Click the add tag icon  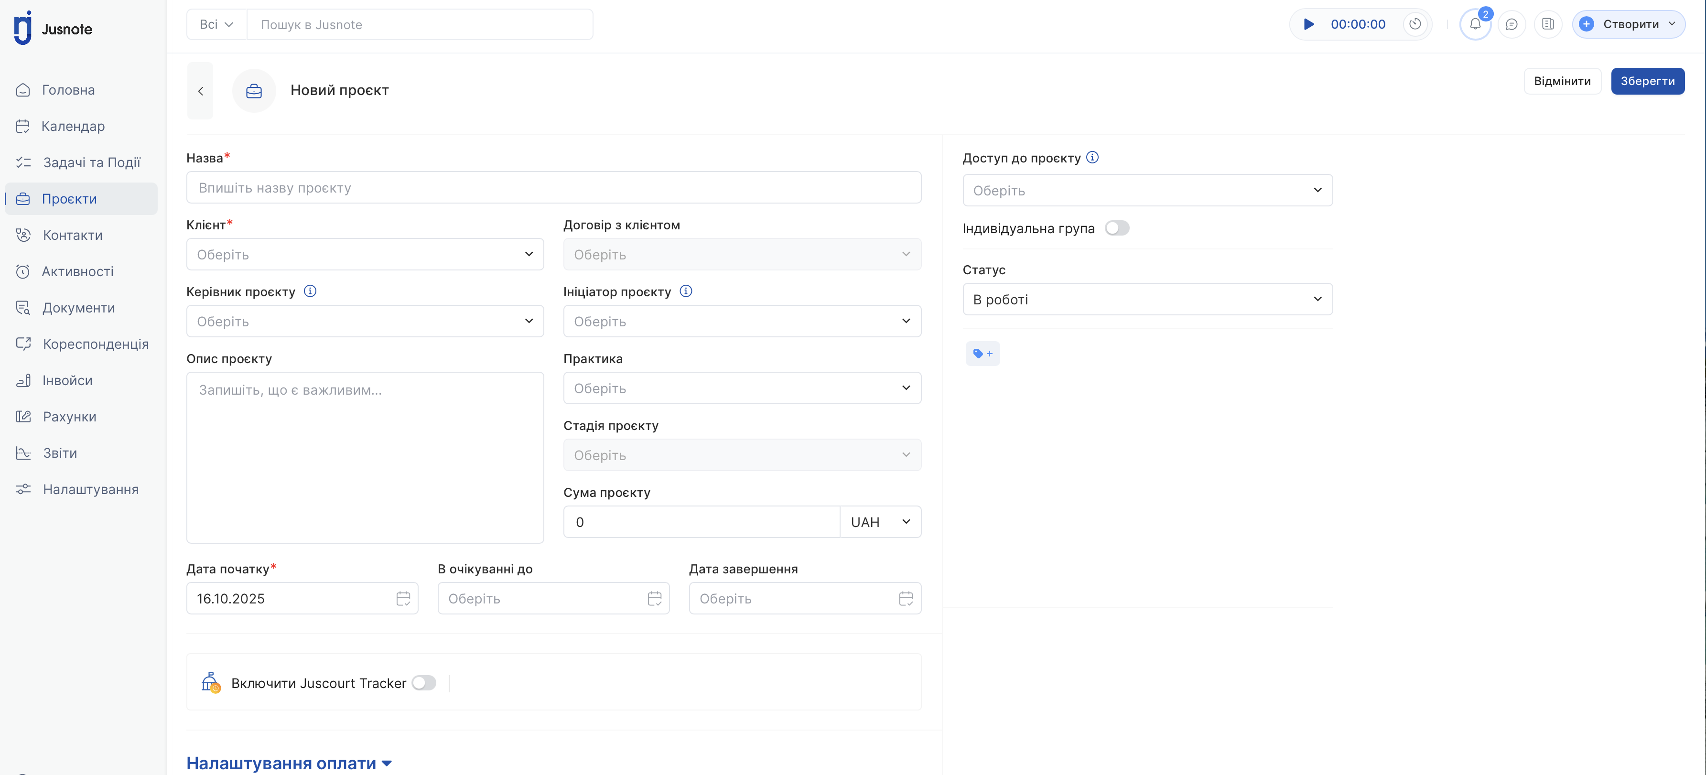coord(982,354)
